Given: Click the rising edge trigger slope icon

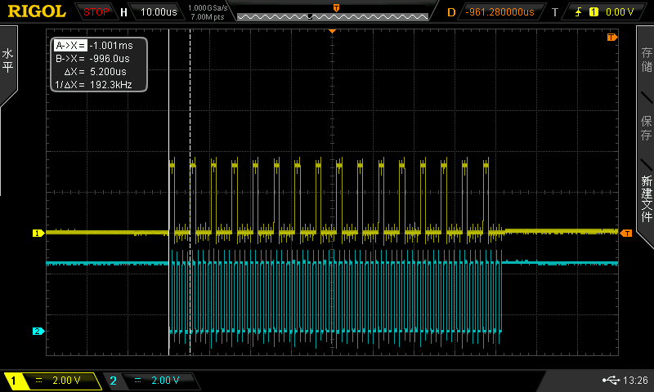Looking at the screenshot, I should click(x=578, y=12).
